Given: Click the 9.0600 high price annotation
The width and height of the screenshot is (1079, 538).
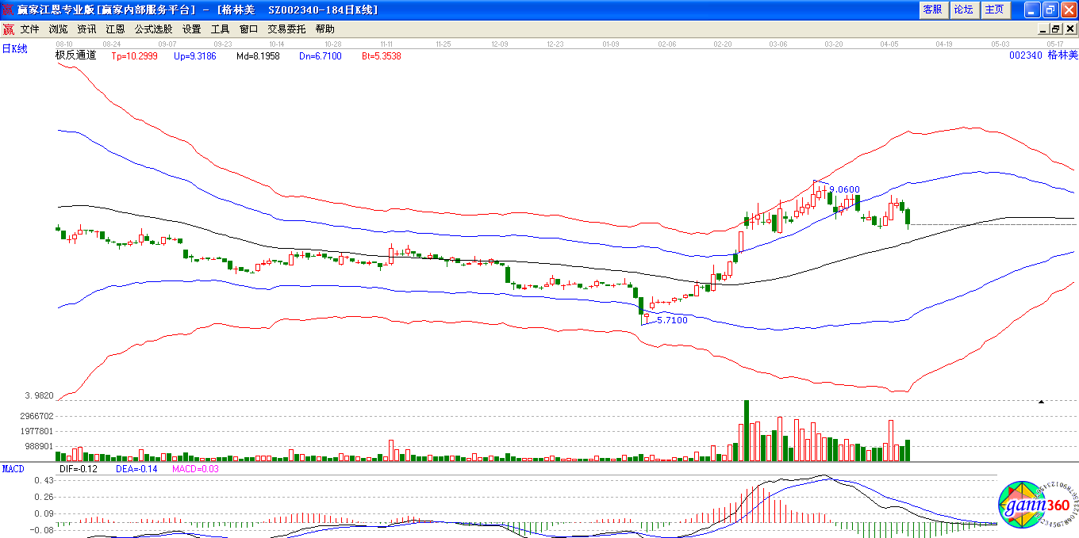Looking at the screenshot, I should point(844,189).
